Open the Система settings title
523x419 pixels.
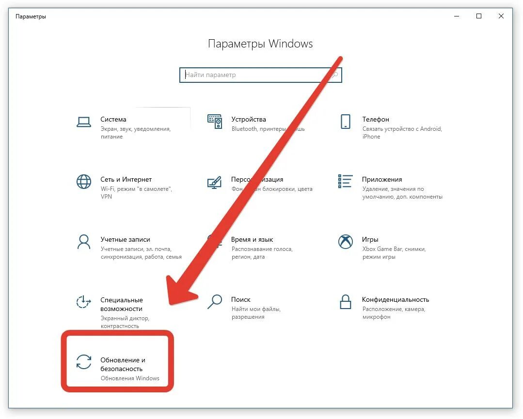click(113, 119)
